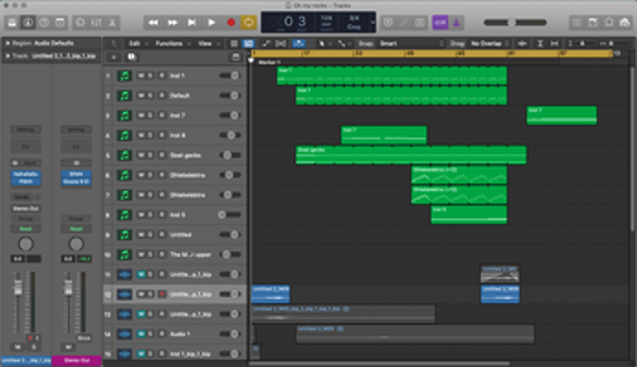Toggle the yellow Cycle mode button

(x=248, y=23)
